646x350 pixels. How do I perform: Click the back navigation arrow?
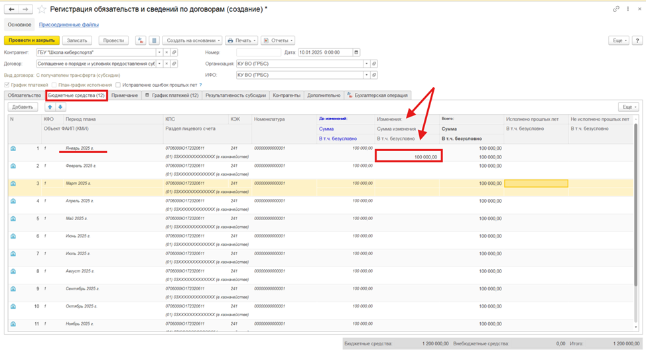click(x=11, y=9)
